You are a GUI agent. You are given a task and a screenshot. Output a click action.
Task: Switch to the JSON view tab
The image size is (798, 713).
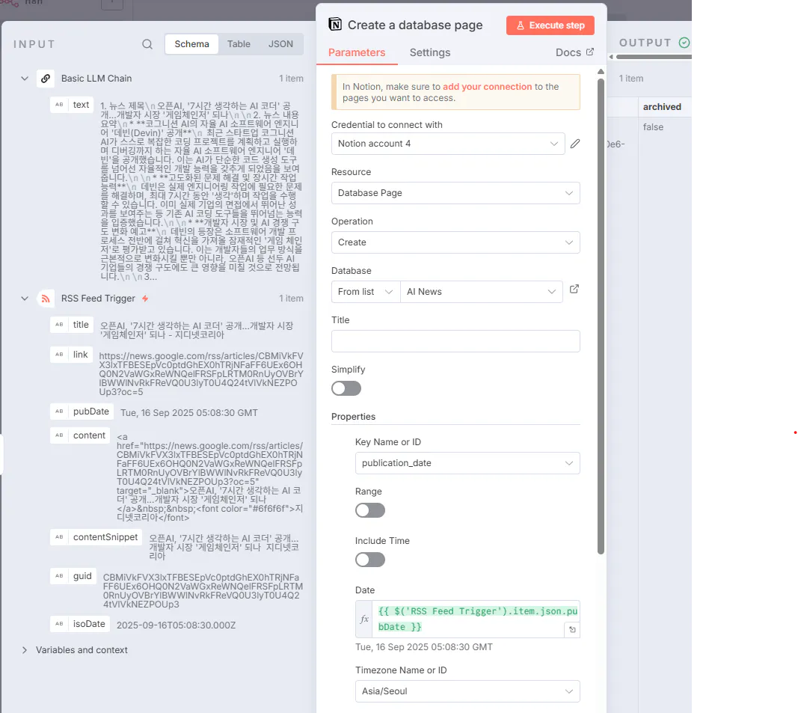coord(280,44)
